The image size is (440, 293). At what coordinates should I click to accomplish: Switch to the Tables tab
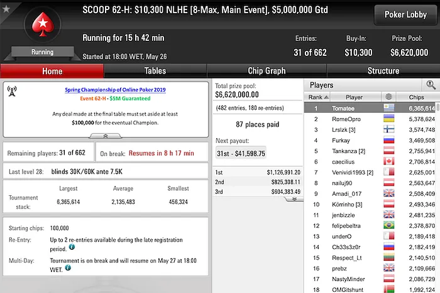click(155, 71)
